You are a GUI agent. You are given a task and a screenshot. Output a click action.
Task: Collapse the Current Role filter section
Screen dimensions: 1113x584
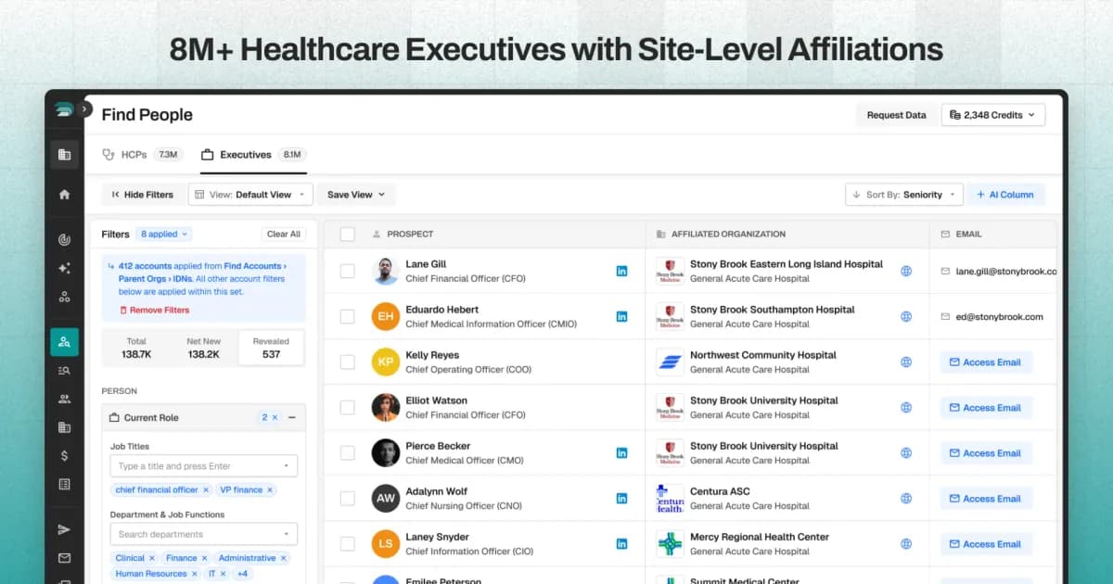coord(291,418)
